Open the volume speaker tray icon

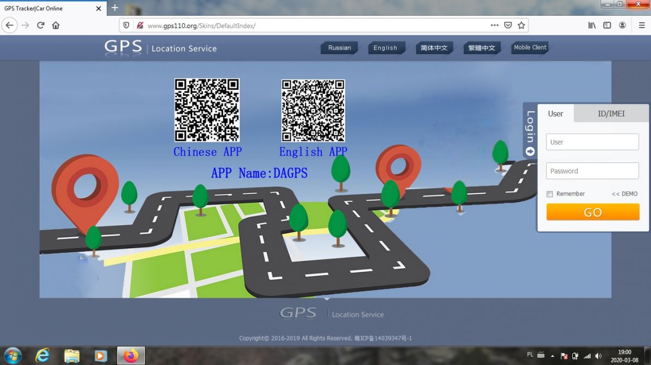point(598,356)
